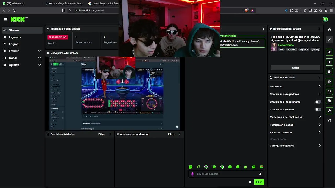Click the green Chat send button
Viewport: 335px width, 188px height.
click(259, 182)
